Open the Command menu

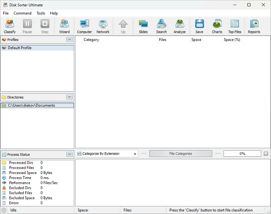coord(22,13)
